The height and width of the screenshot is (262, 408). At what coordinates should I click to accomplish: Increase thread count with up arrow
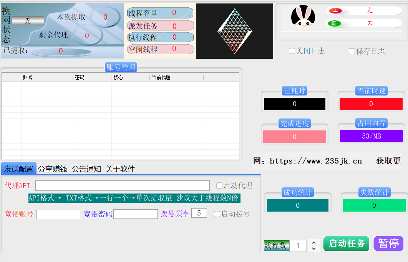314,242
